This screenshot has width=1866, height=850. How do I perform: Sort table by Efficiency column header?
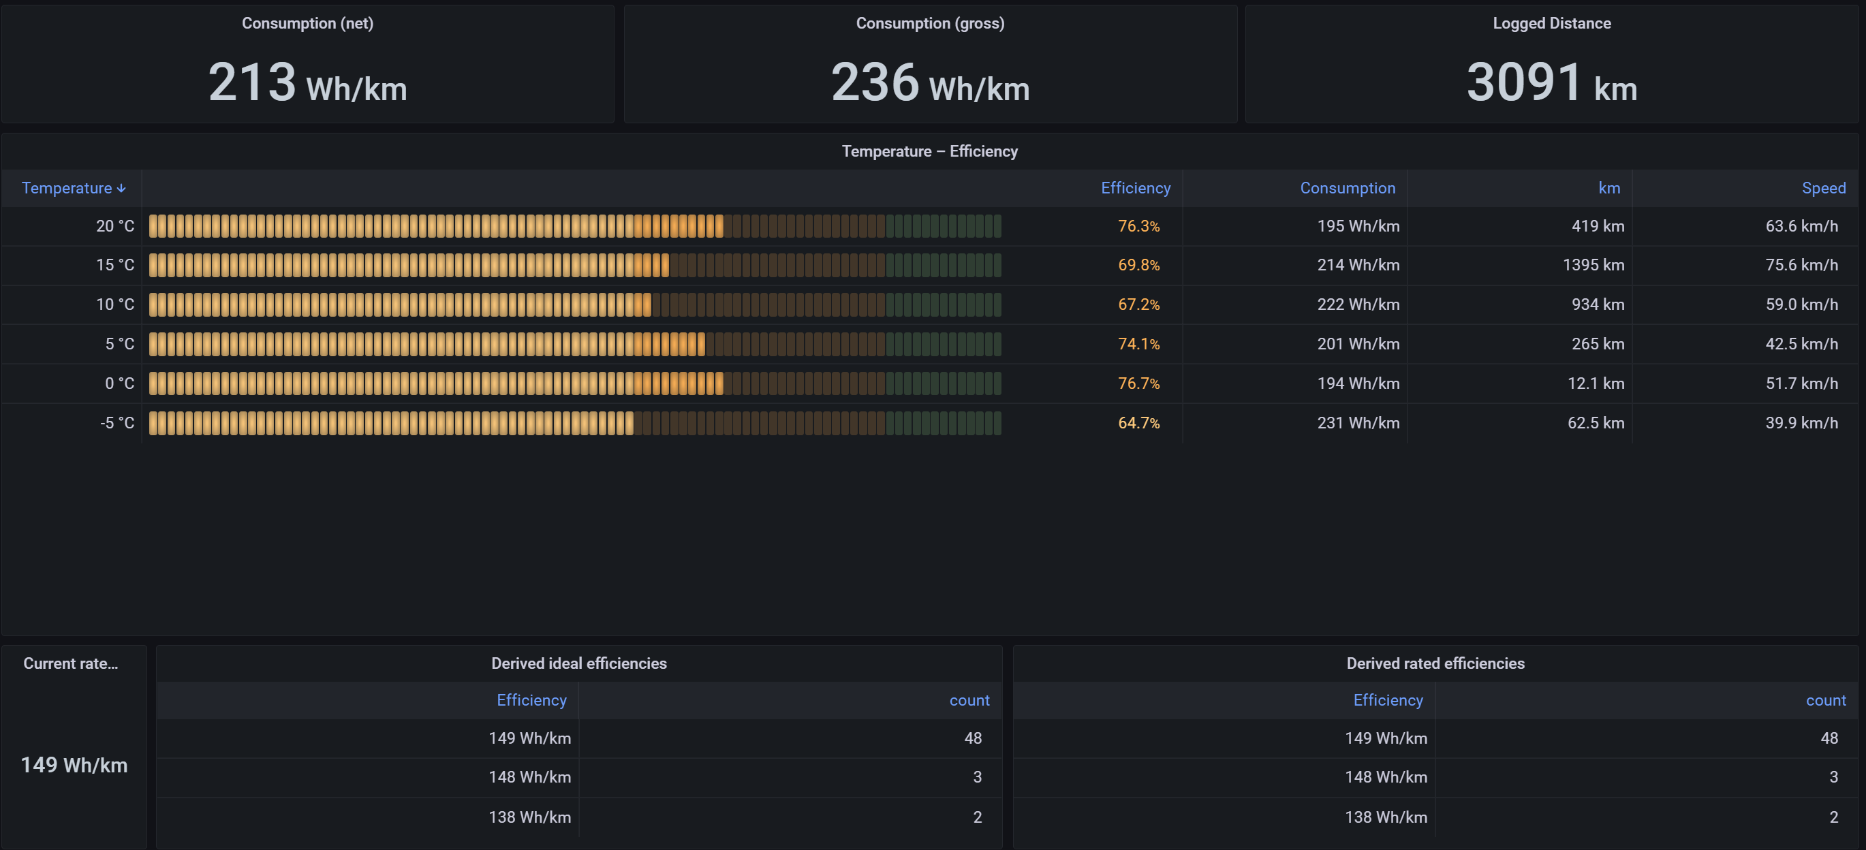click(x=1134, y=188)
